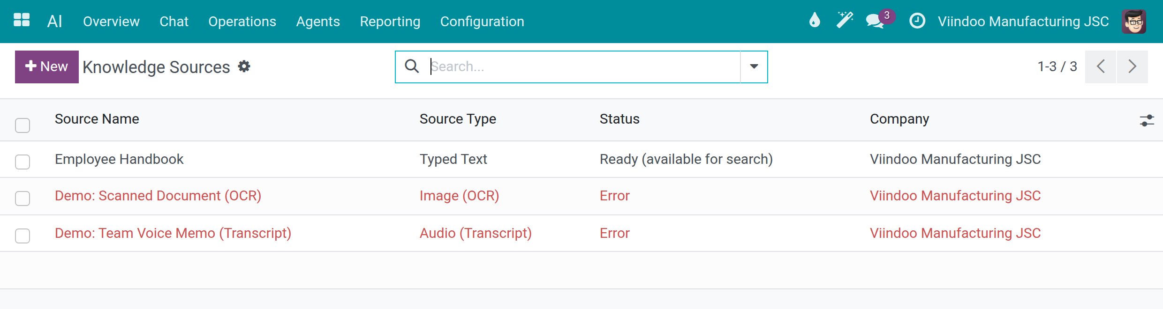Sort by Source Type column header
This screenshot has height=309, width=1163.
click(x=458, y=119)
